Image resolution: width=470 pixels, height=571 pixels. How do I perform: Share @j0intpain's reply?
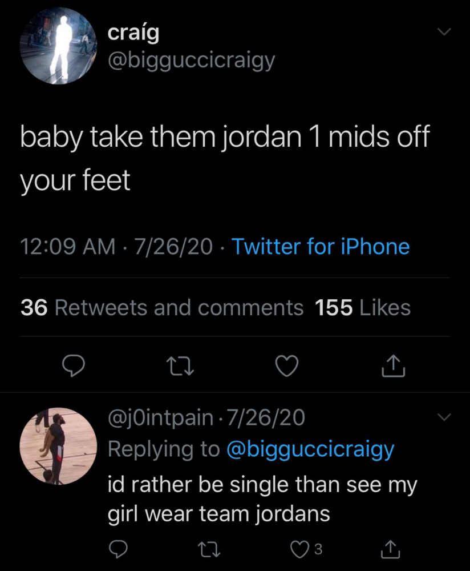[390, 549]
